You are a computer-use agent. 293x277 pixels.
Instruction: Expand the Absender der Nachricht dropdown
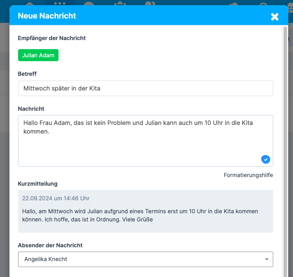pos(145,259)
